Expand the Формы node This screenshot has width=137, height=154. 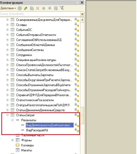pyautogui.click(x=12, y=140)
